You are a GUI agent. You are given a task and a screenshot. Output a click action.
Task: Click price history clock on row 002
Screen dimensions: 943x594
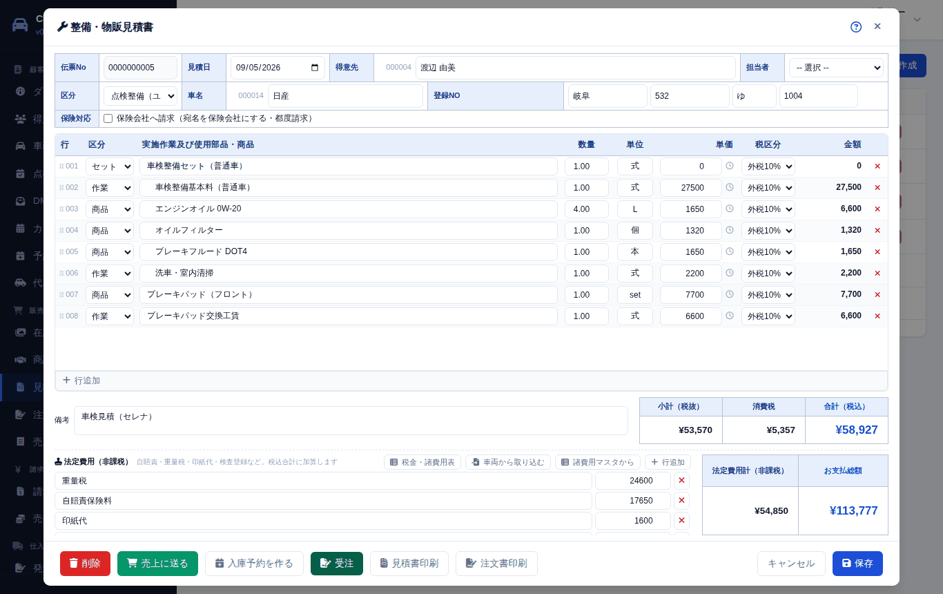pyautogui.click(x=730, y=187)
